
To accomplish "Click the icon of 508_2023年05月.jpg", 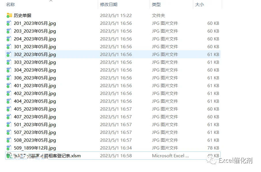I will tap(9, 140).
